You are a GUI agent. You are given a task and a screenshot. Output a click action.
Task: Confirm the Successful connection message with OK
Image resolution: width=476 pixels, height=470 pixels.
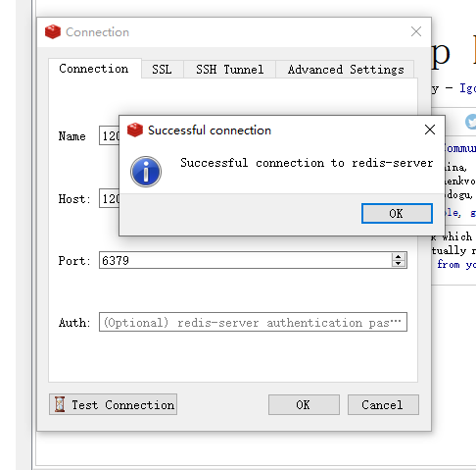click(397, 214)
